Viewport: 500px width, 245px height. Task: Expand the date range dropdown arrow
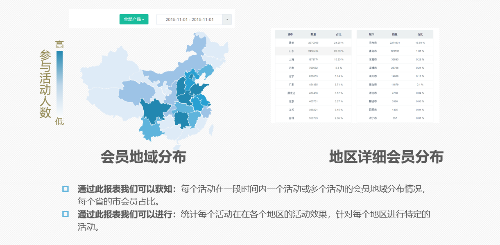pyautogui.click(x=226, y=19)
